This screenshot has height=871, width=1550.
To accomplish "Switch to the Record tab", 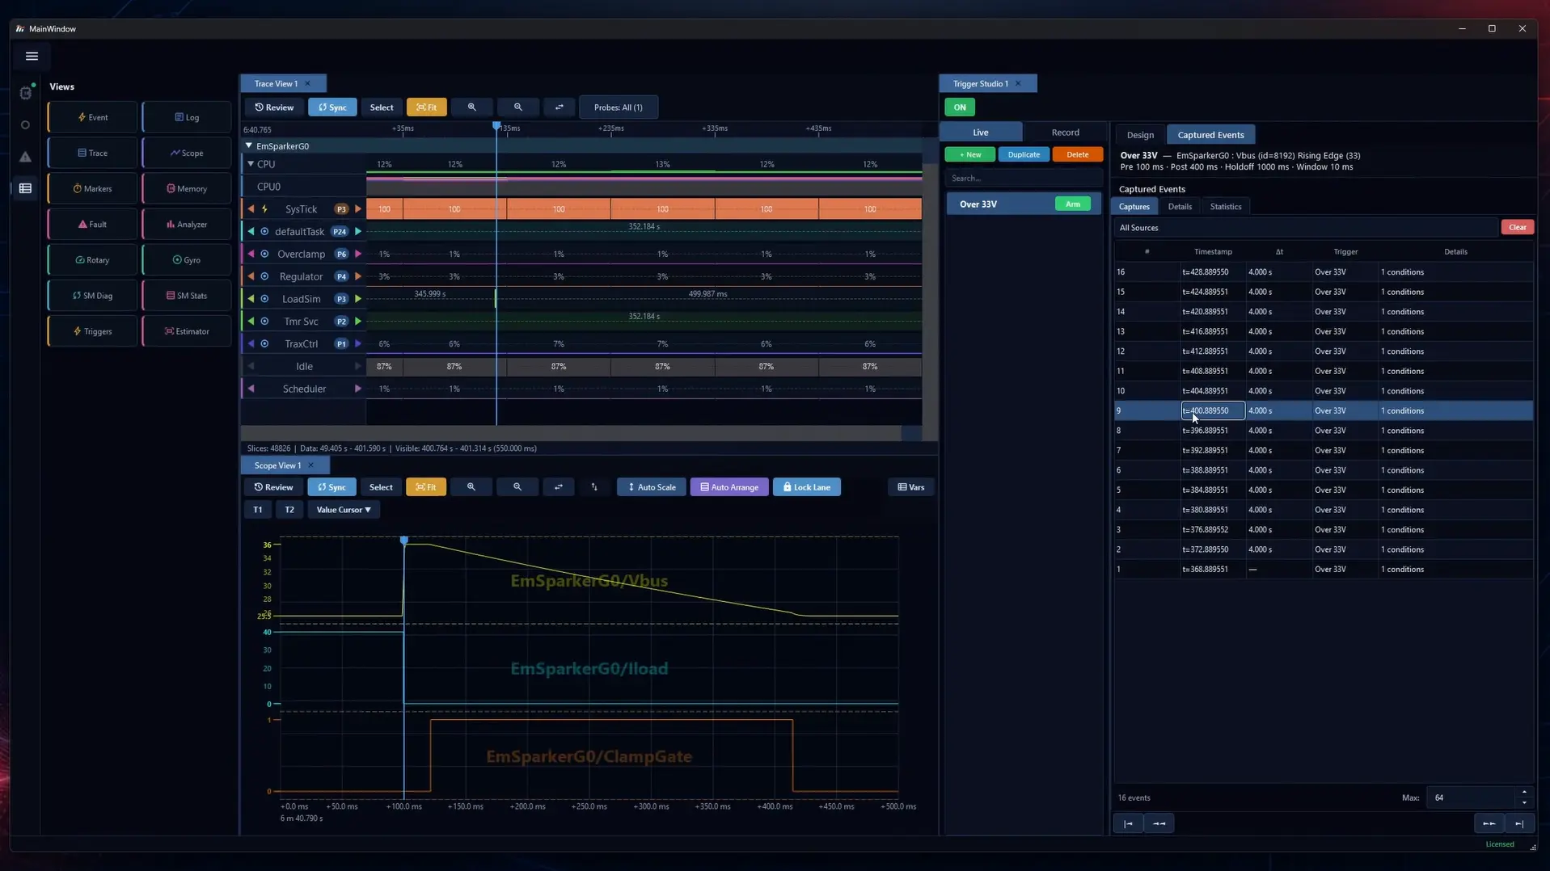I will click(1065, 133).
